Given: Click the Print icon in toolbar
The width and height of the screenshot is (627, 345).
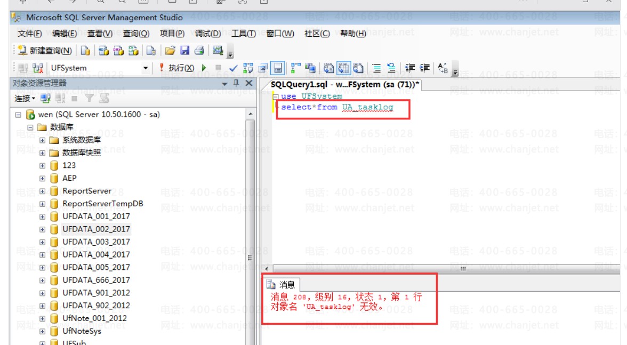Looking at the screenshot, I should [199, 50].
